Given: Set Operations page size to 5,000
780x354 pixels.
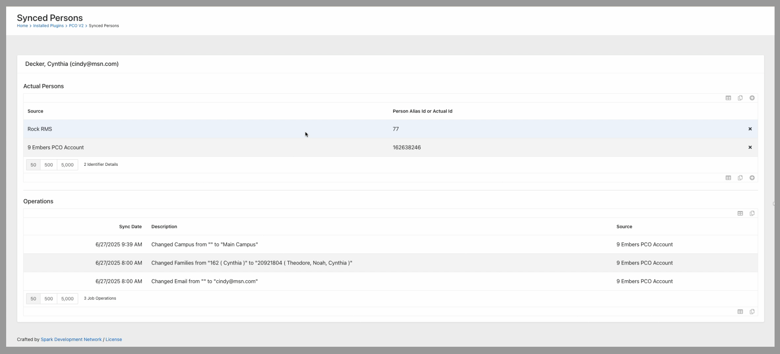Looking at the screenshot, I should [67, 299].
